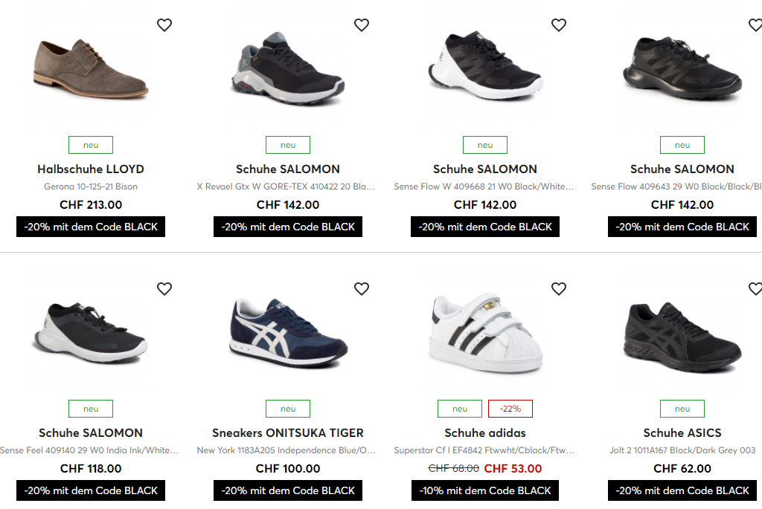Click the -22% discount badge on adidas
This screenshot has width=762, height=509.
click(510, 409)
